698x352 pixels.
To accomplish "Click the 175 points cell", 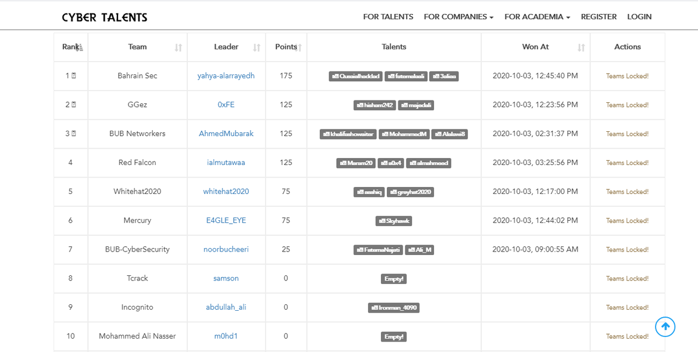I will [286, 76].
